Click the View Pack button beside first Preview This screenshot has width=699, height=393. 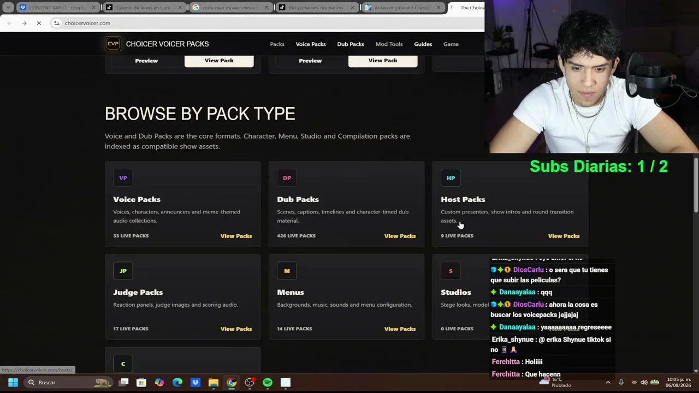pos(219,61)
